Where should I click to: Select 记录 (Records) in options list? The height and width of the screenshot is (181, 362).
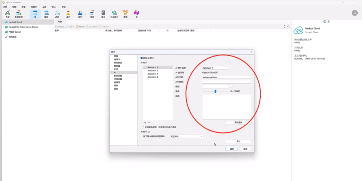(x=116, y=69)
